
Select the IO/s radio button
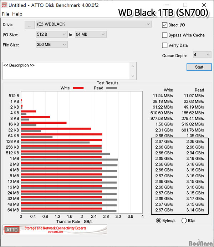click(184, 221)
